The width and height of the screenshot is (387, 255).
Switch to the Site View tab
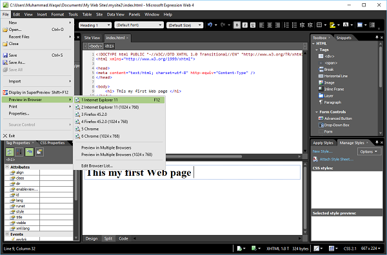tap(92, 38)
